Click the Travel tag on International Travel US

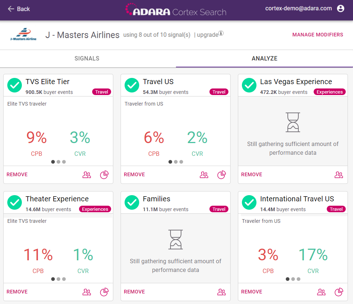(x=336, y=209)
